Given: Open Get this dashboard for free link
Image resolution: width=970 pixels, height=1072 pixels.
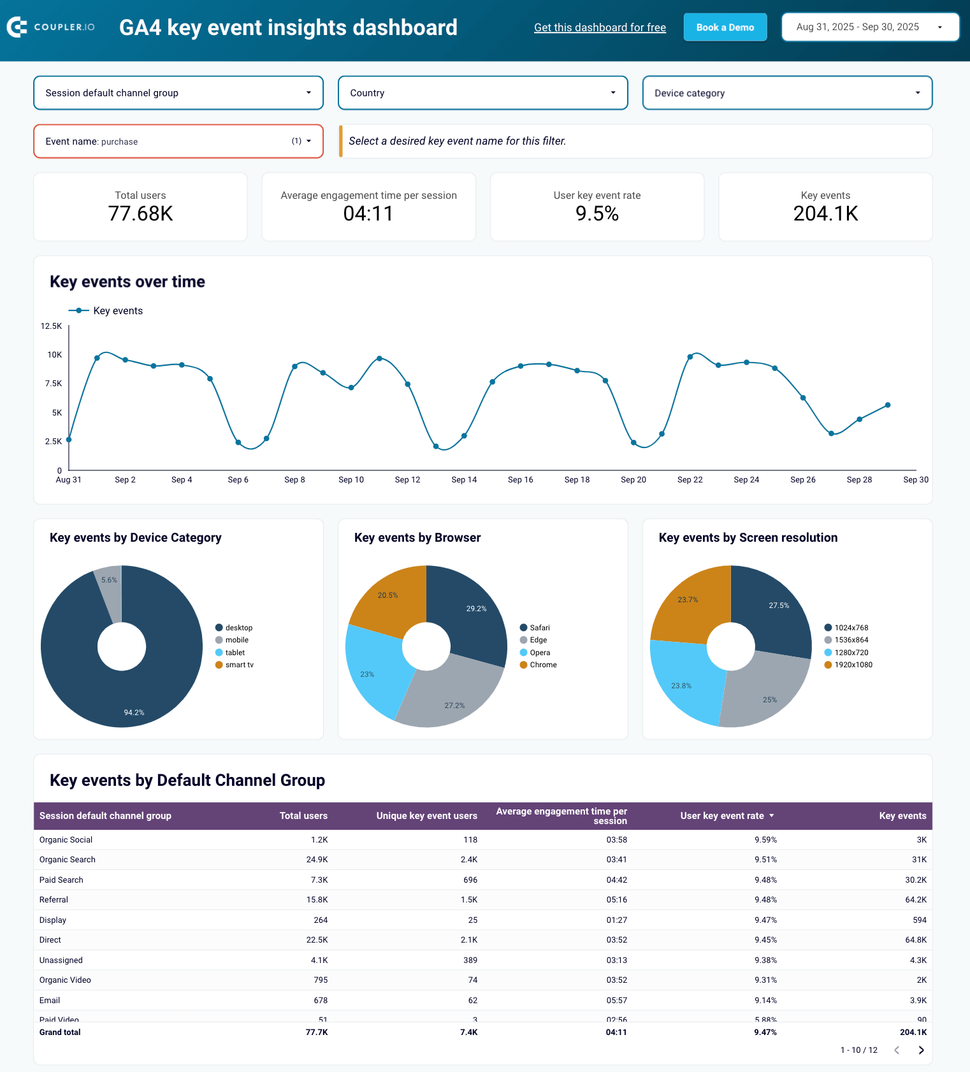Looking at the screenshot, I should point(600,27).
